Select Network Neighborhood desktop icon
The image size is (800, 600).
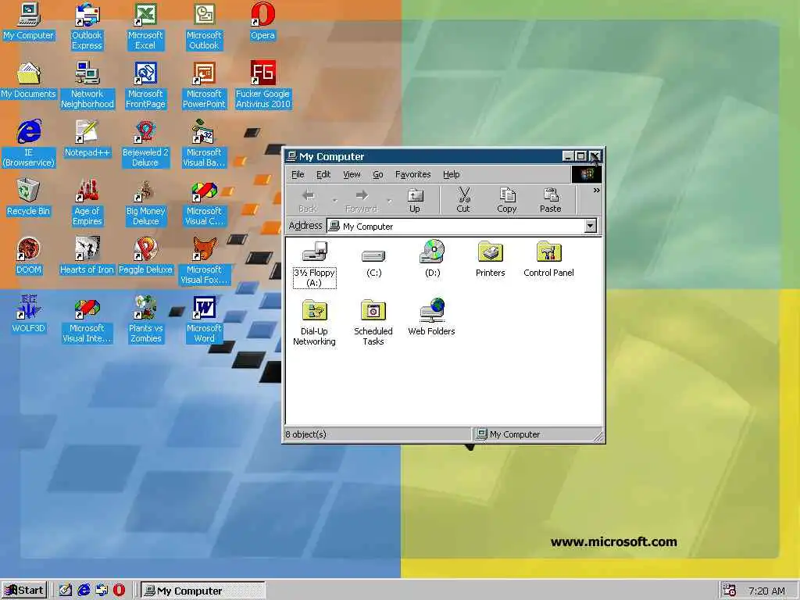[87, 85]
